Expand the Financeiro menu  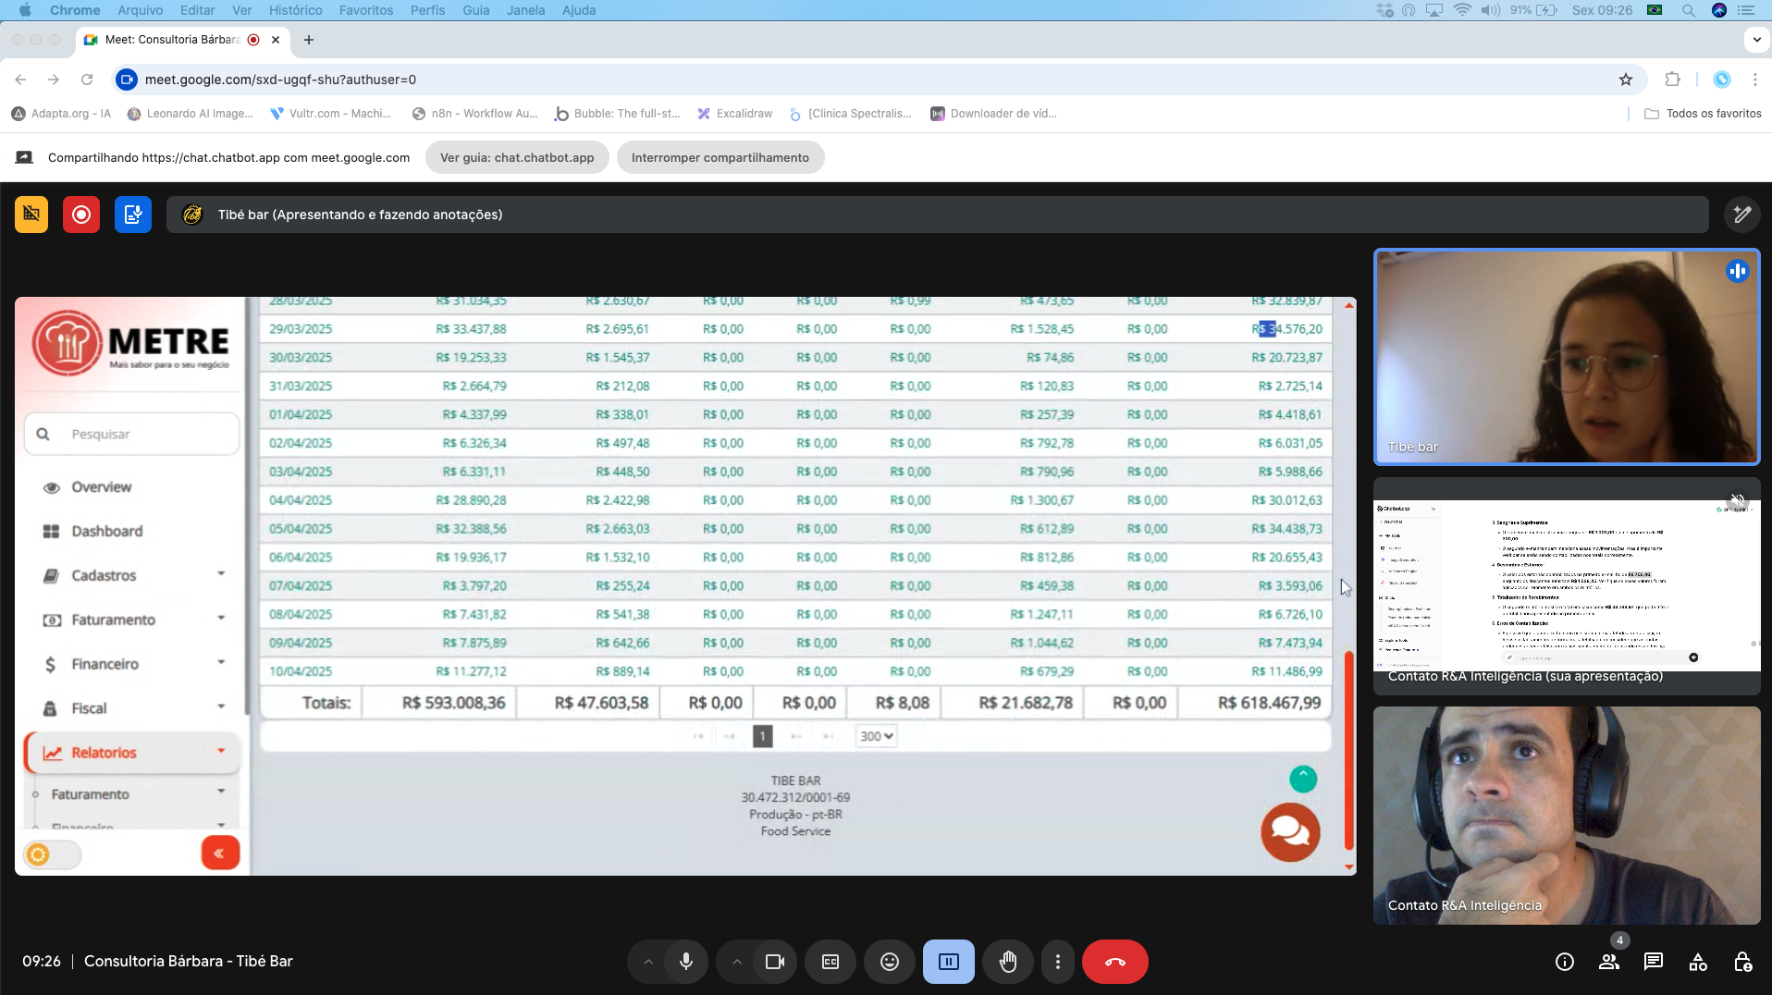(x=134, y=664)
